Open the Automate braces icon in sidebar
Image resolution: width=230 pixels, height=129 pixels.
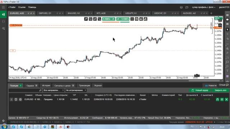click(3, 21)
